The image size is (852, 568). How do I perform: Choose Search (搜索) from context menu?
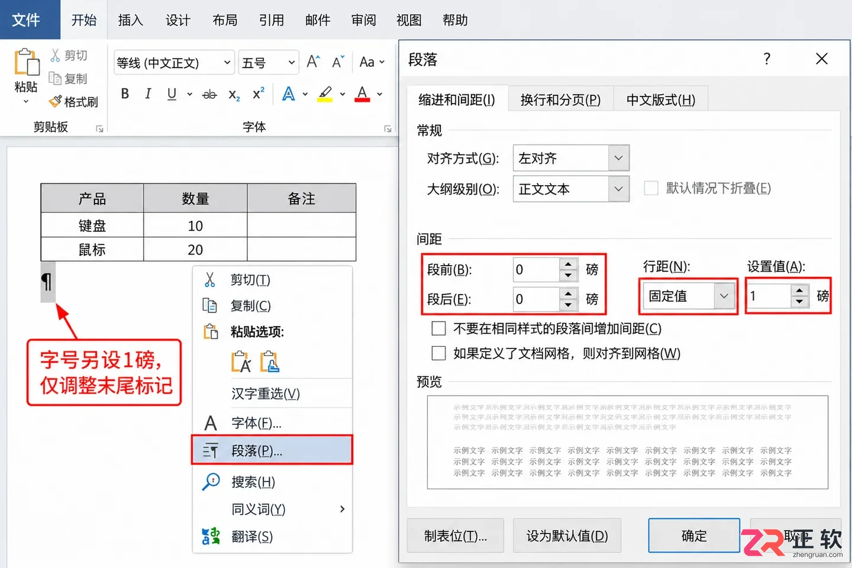272,482
